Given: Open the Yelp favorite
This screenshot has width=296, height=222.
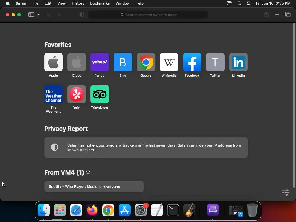Looking at the screenshot, I should (x=76, y=94).
